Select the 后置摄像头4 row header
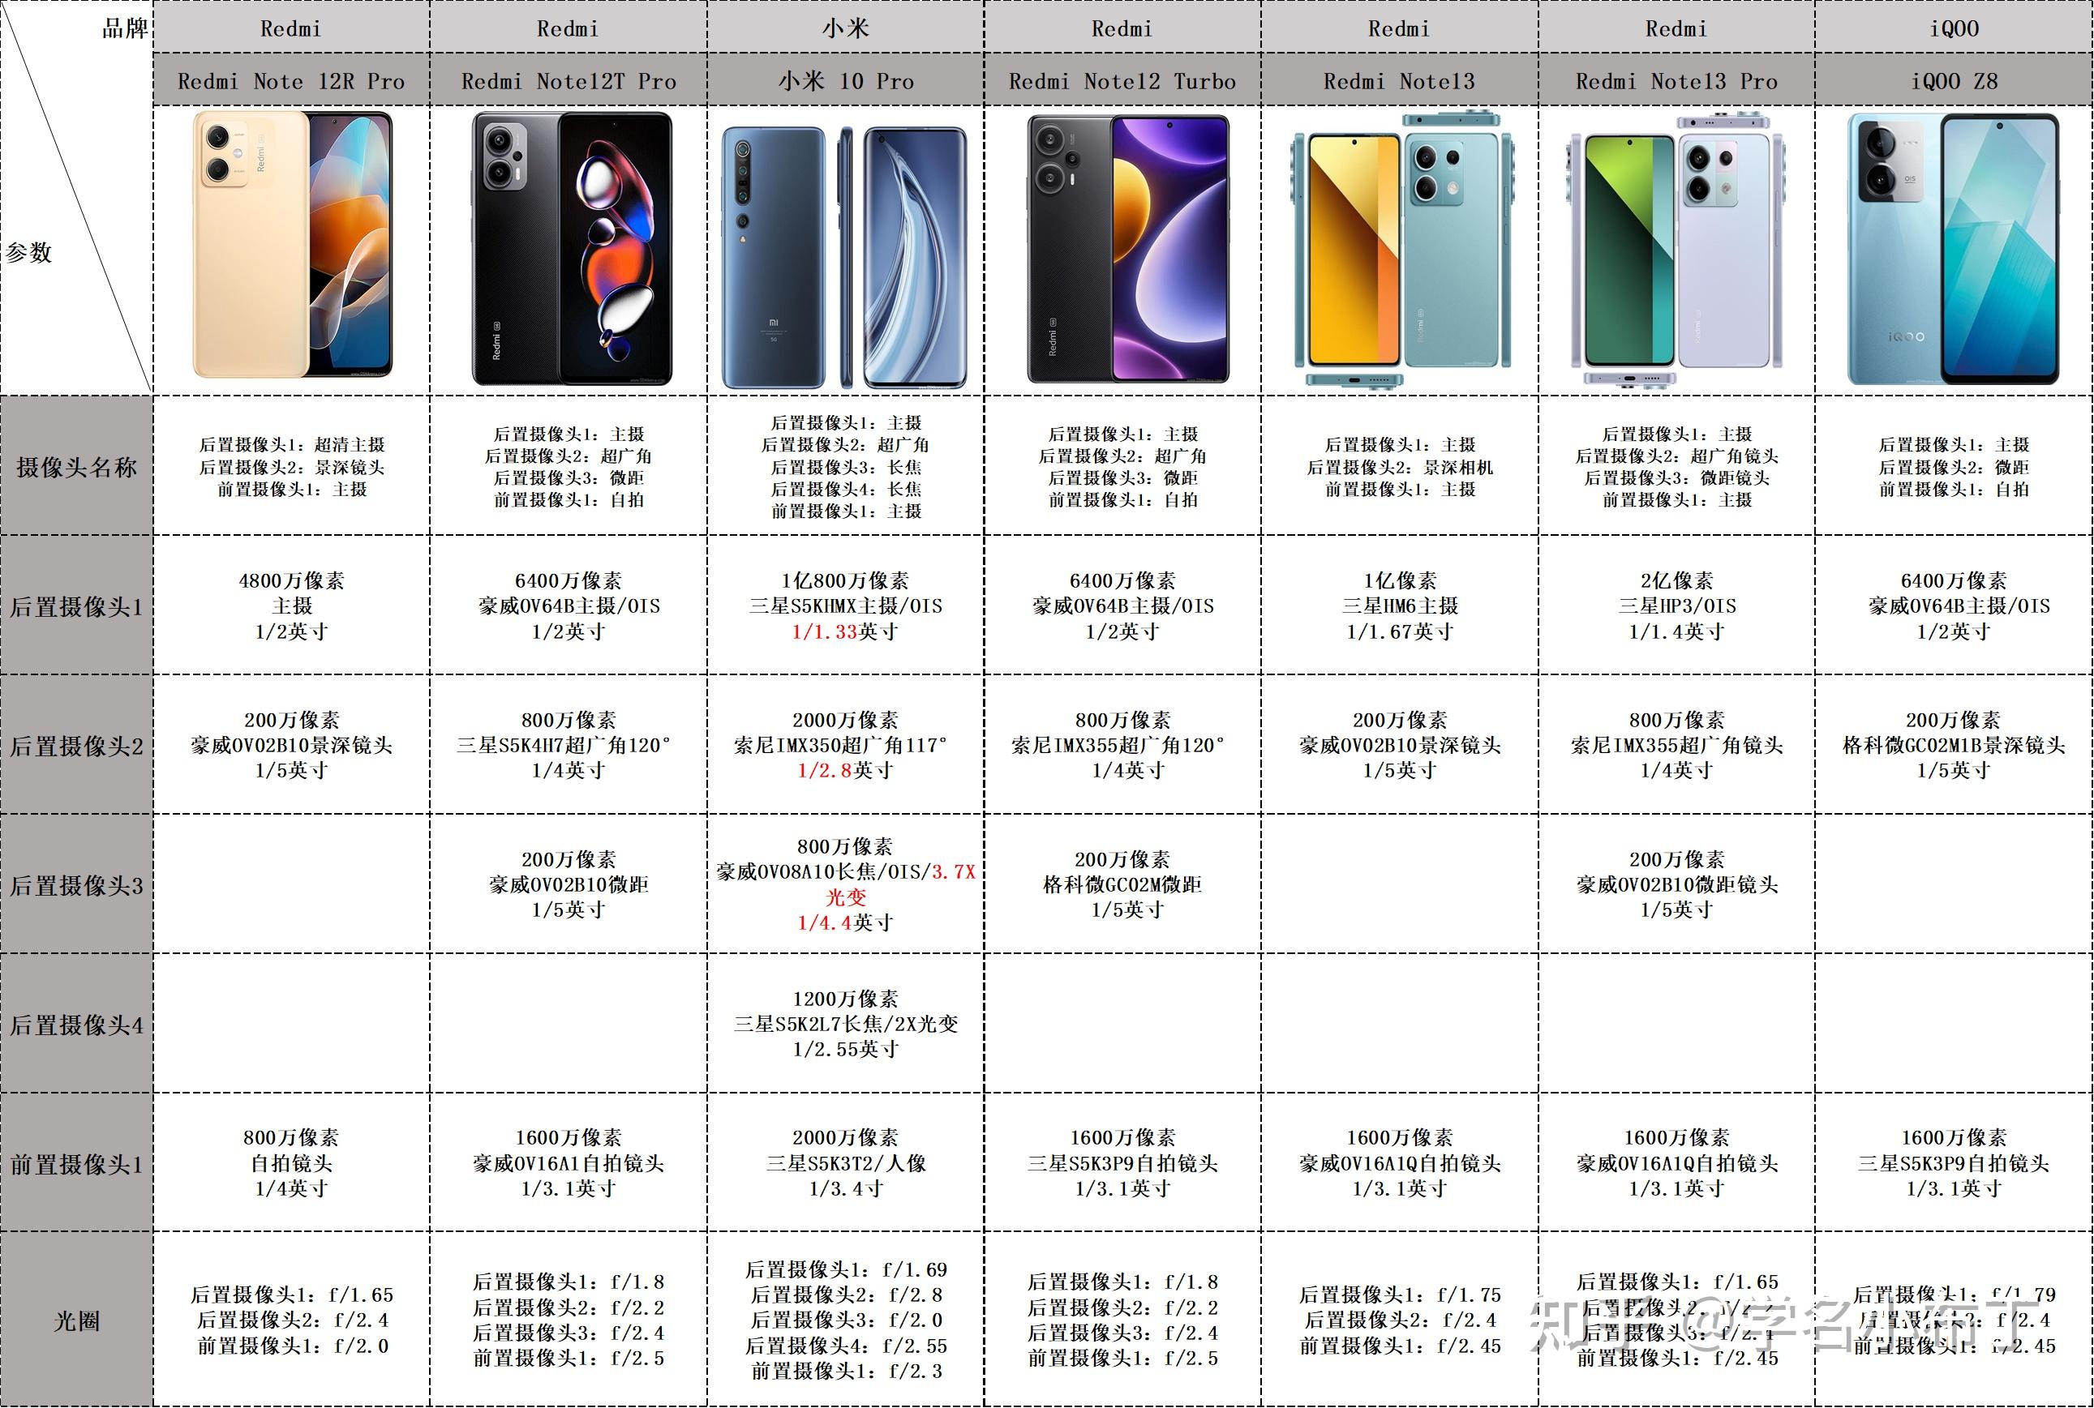Image resolution: width=2094 pixels, height=1408 pixels. pos(76,1024)
